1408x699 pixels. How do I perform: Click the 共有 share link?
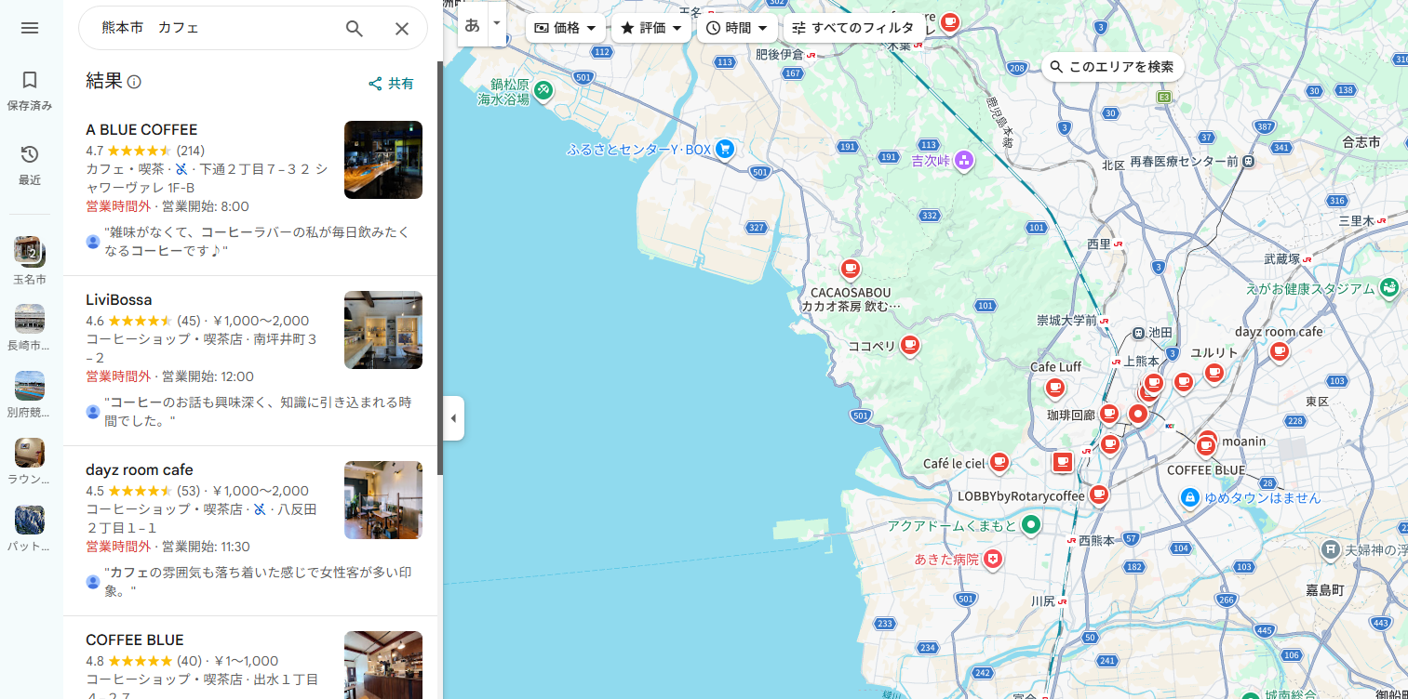pos(391,84)
